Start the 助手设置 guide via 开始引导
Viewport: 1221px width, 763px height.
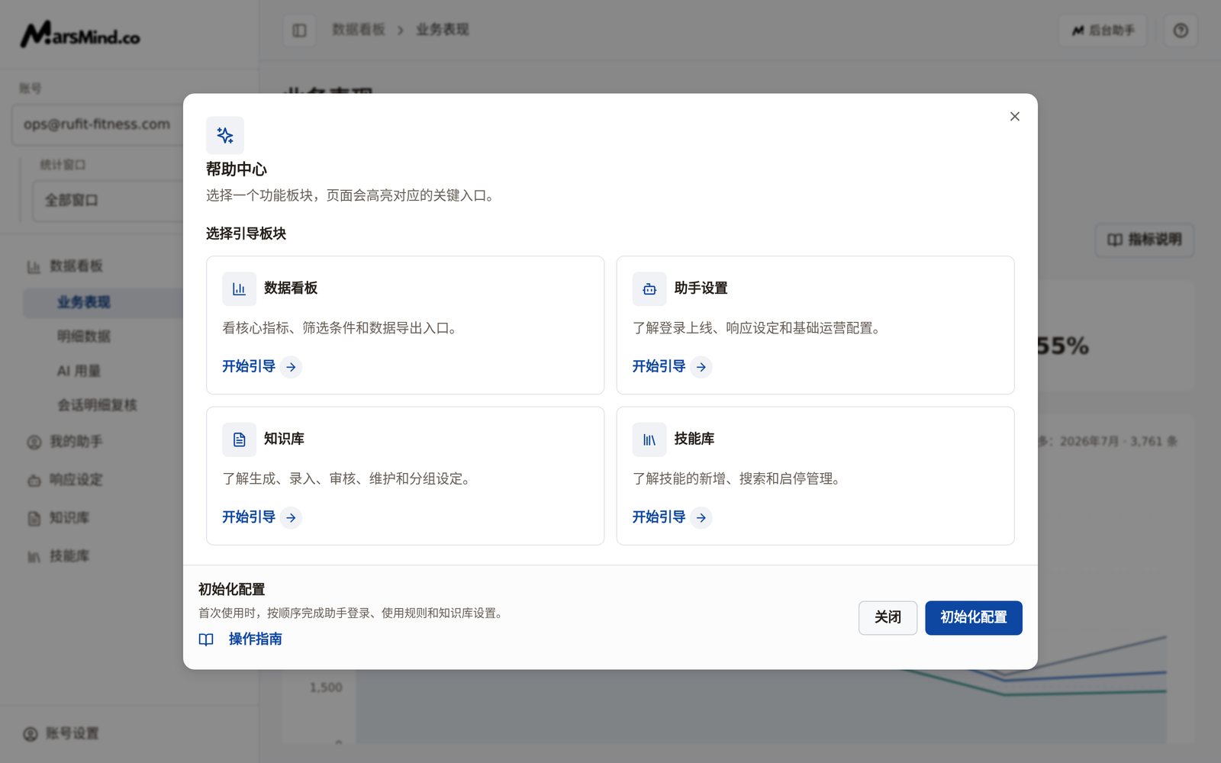coord(672,367)
